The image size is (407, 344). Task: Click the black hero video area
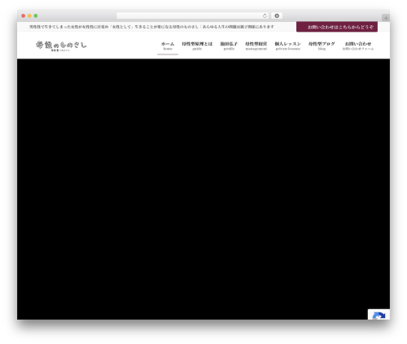coord(203,189)
